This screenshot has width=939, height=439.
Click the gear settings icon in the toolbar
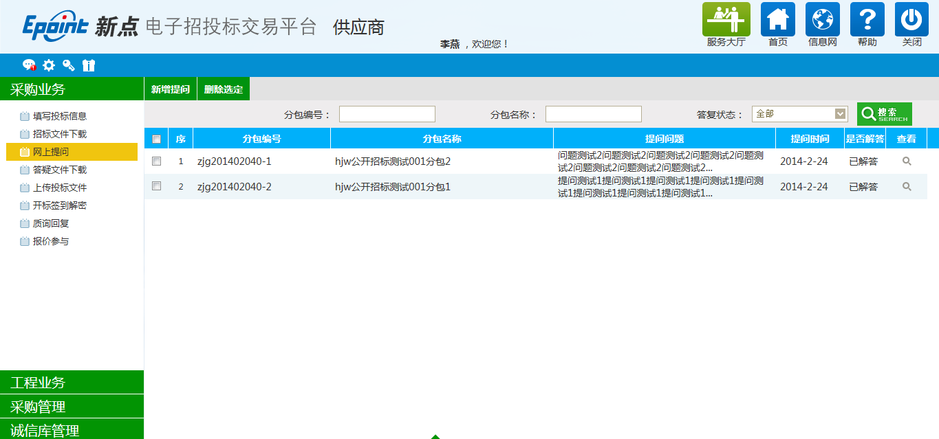point(48,65)
